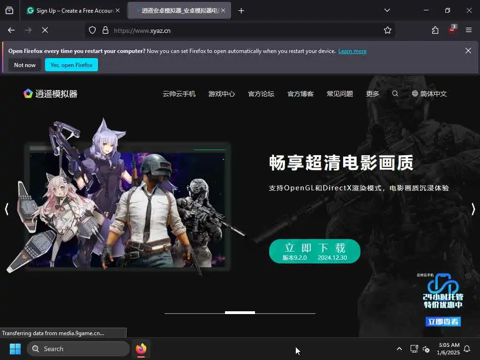Viewport: 480px width, 360px height.
Task: Open 官方论坛 navigation item
Action: pyautogui.click(x=261, y=94)
